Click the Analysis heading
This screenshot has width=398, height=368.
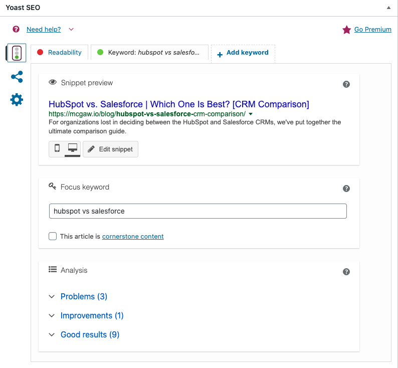point(74,270)
